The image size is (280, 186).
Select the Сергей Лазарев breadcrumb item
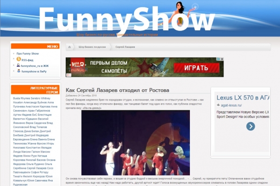point(125,47)
